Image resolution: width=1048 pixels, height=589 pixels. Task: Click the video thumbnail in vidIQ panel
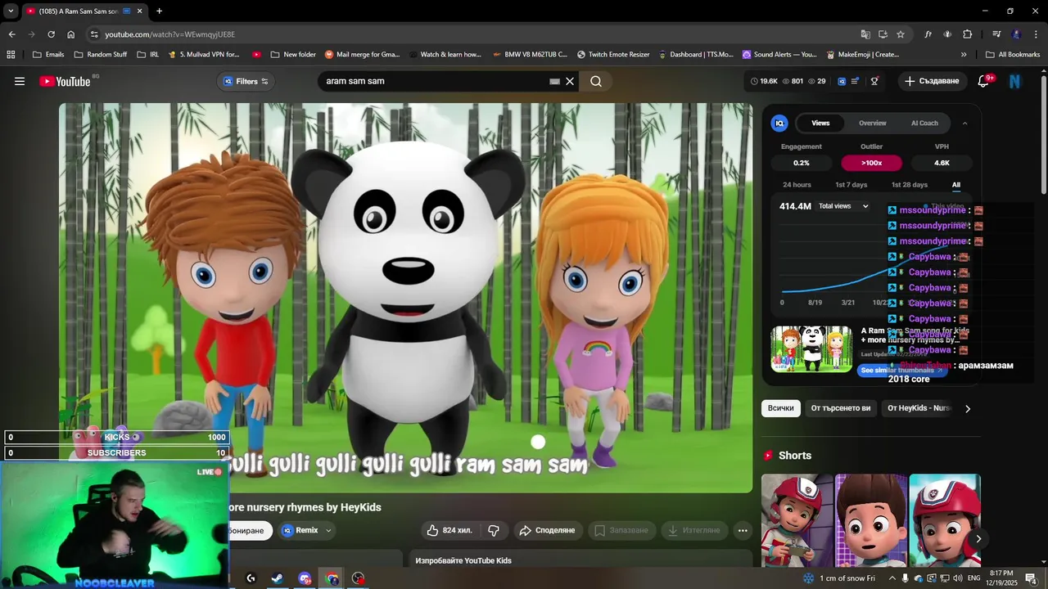click(x=811, y=349)
